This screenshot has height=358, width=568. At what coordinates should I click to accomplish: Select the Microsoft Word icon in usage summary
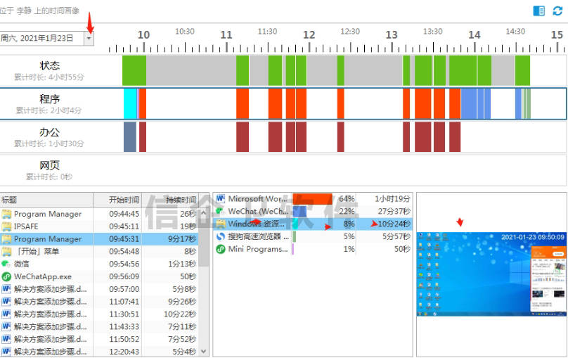(220, 199)
